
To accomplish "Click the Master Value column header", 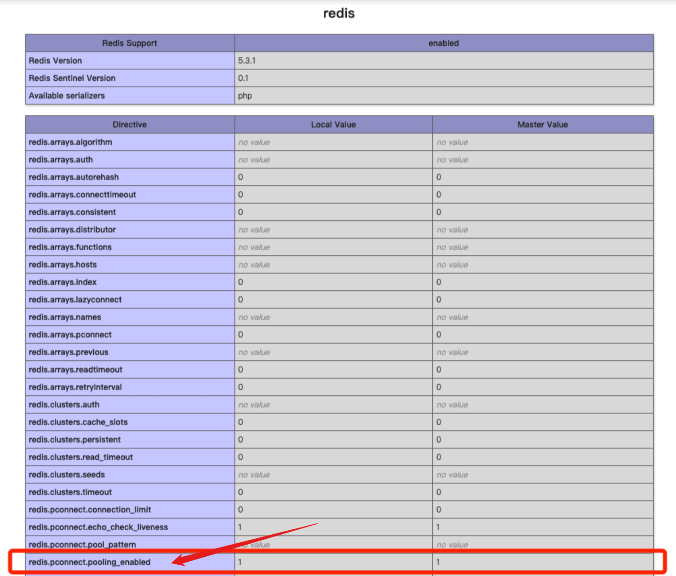I will point(542,125).
